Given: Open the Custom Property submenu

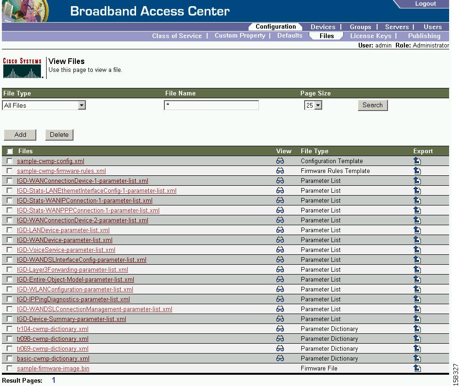Looking at the screenshot, I should pyautogui.click(x=240, y=36).
